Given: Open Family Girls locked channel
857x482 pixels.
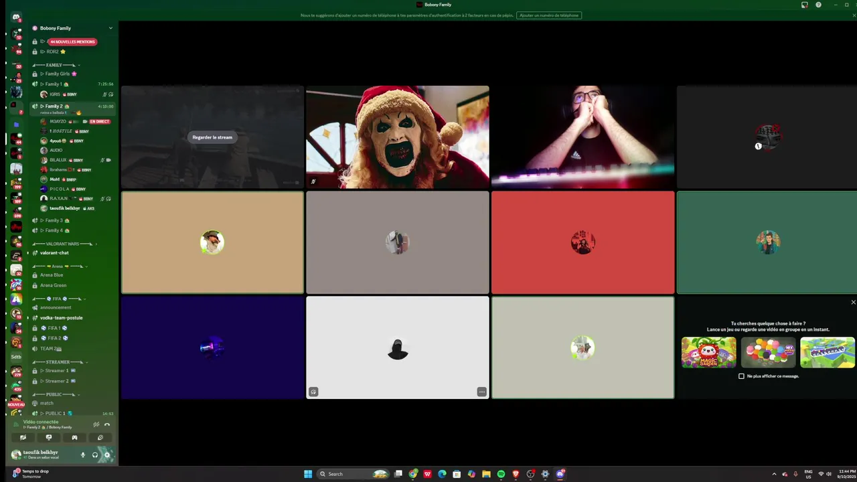Looking at the screenshot, I should coord(72,74).
